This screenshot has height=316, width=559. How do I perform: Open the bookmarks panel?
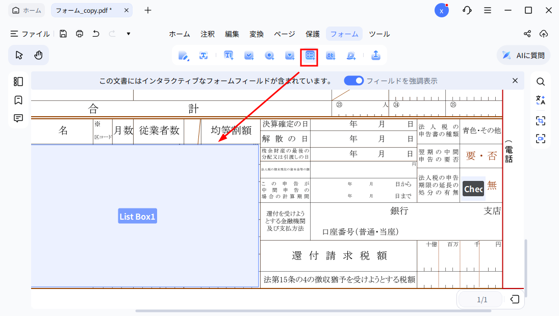click(x=18, y=100)
